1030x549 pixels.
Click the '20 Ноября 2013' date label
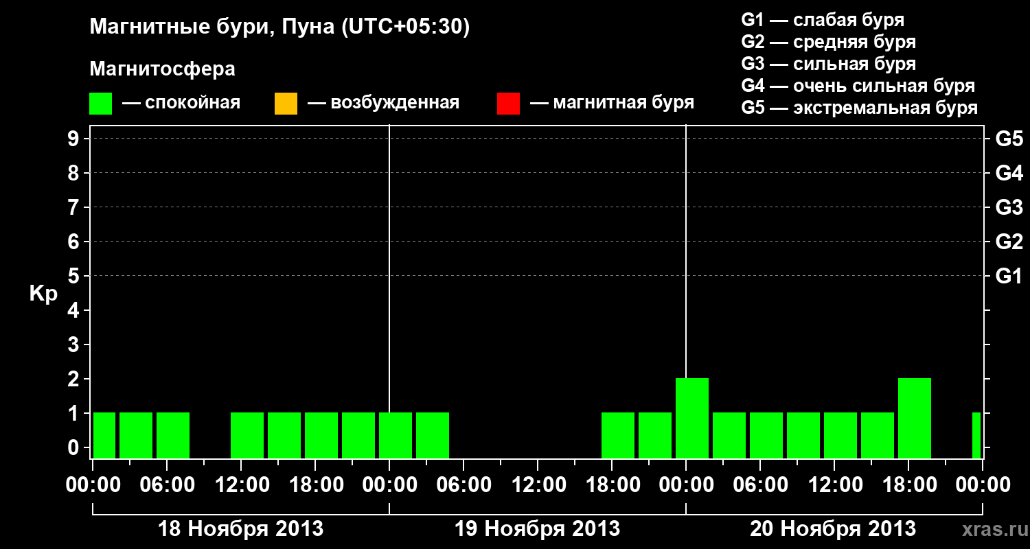coord(833,529)
